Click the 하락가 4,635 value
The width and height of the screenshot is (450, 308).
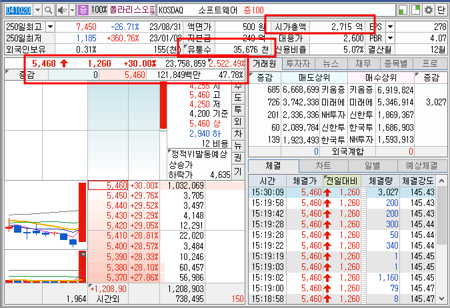[220, 175]
